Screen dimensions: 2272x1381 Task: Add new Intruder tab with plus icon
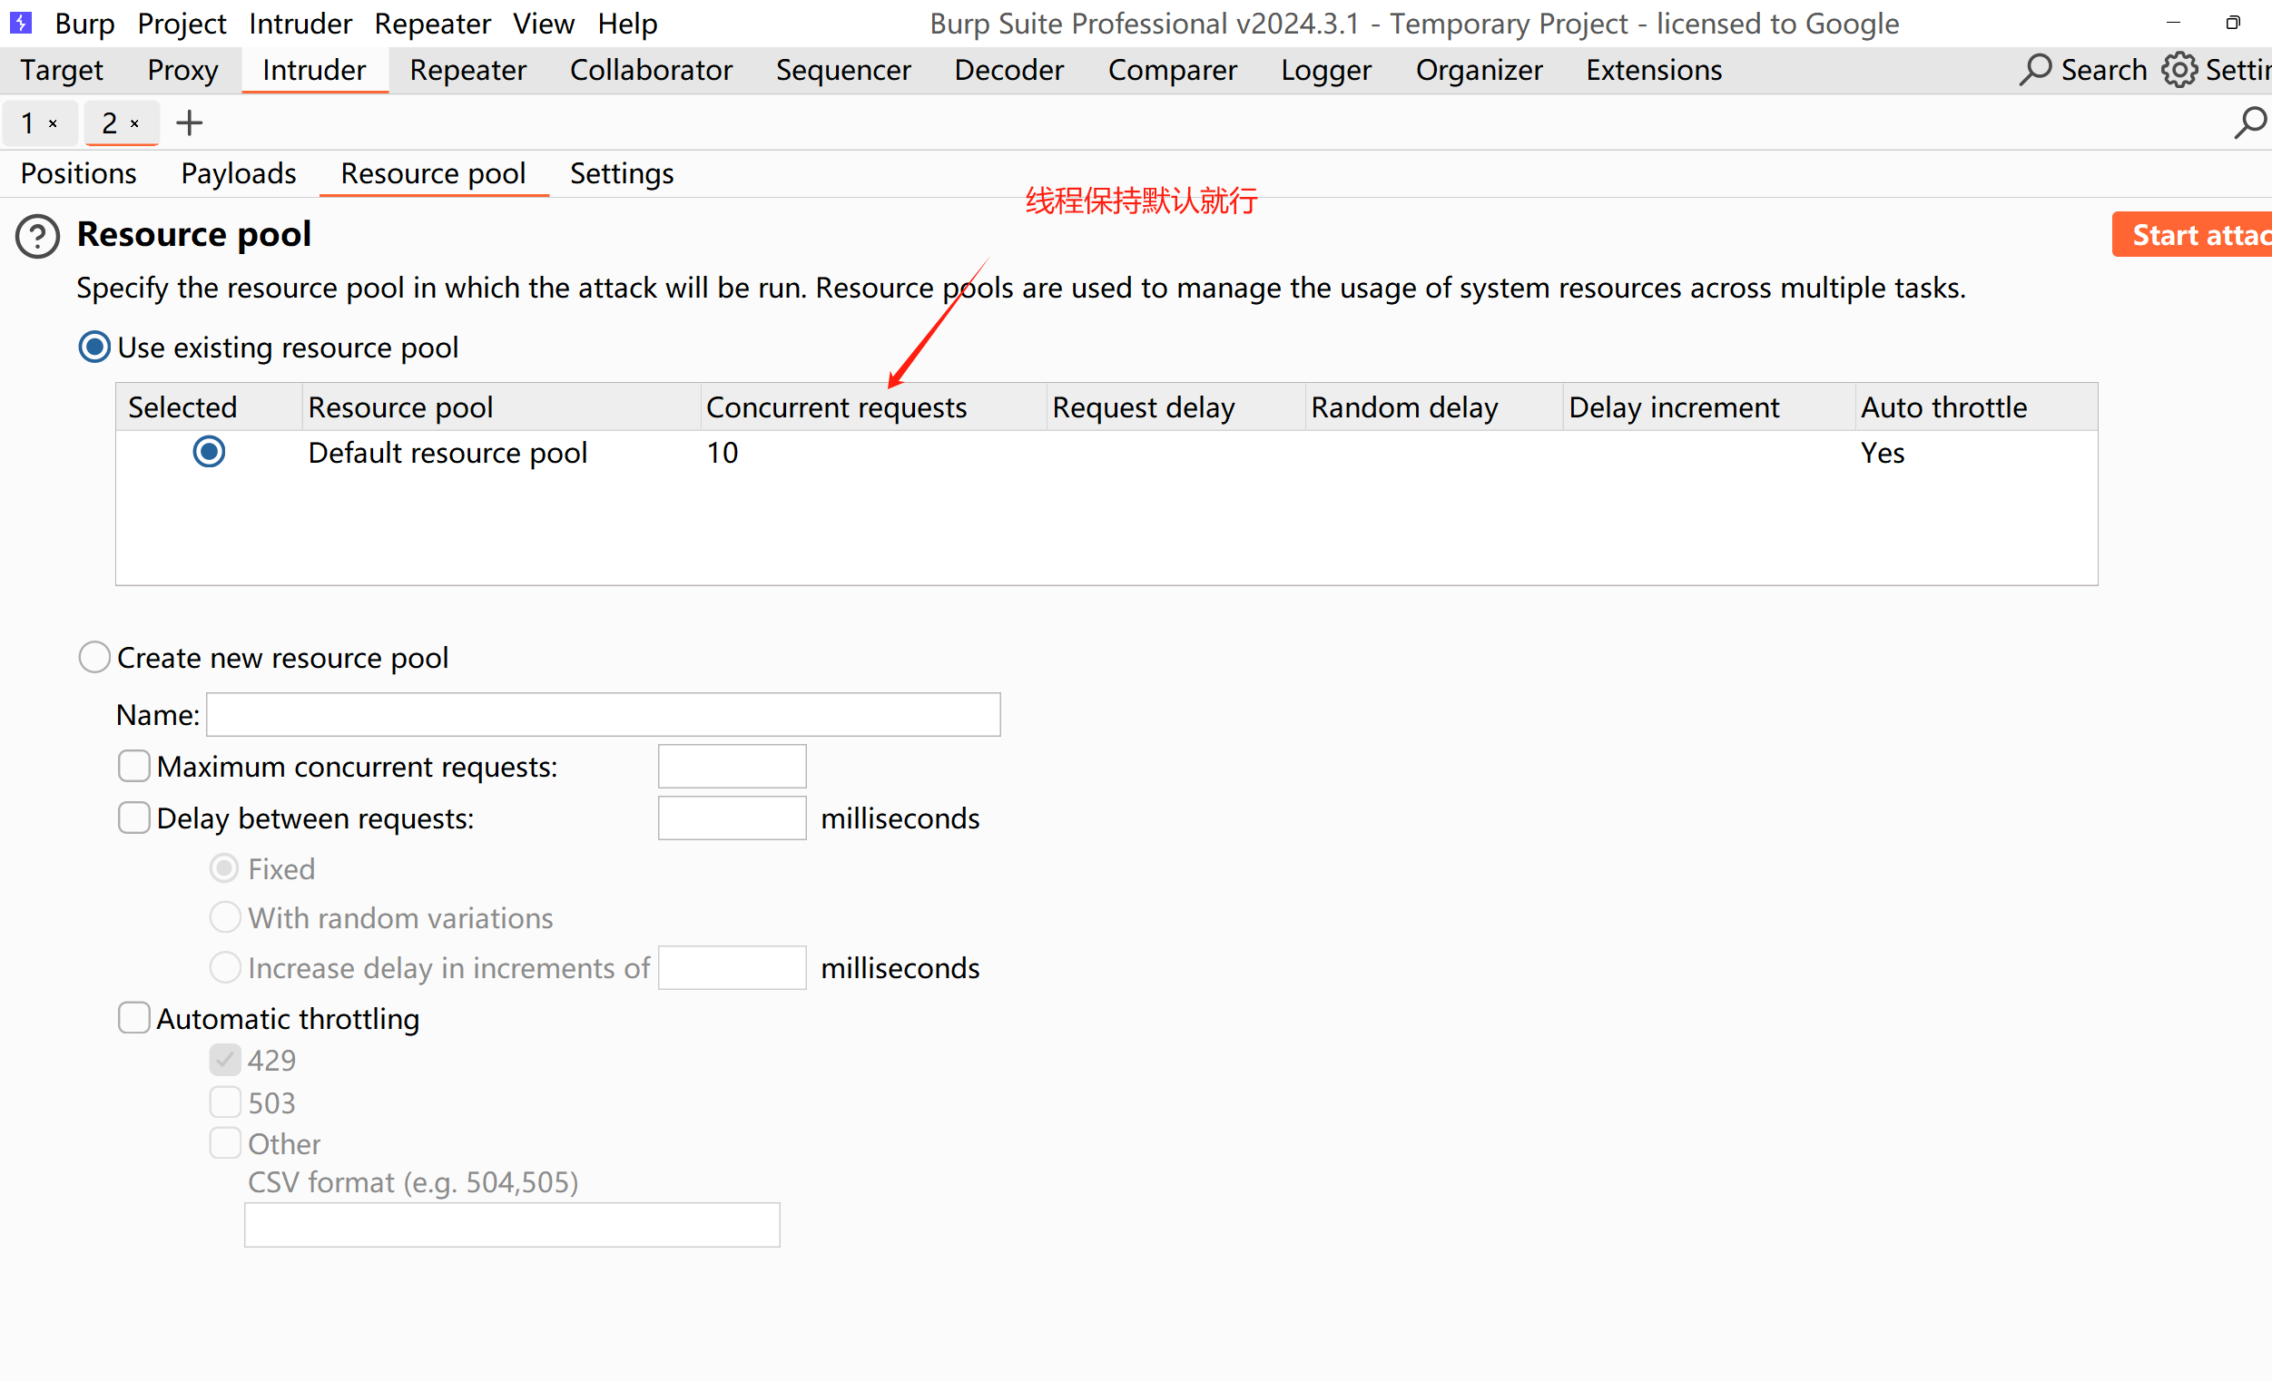pos(189,122)
